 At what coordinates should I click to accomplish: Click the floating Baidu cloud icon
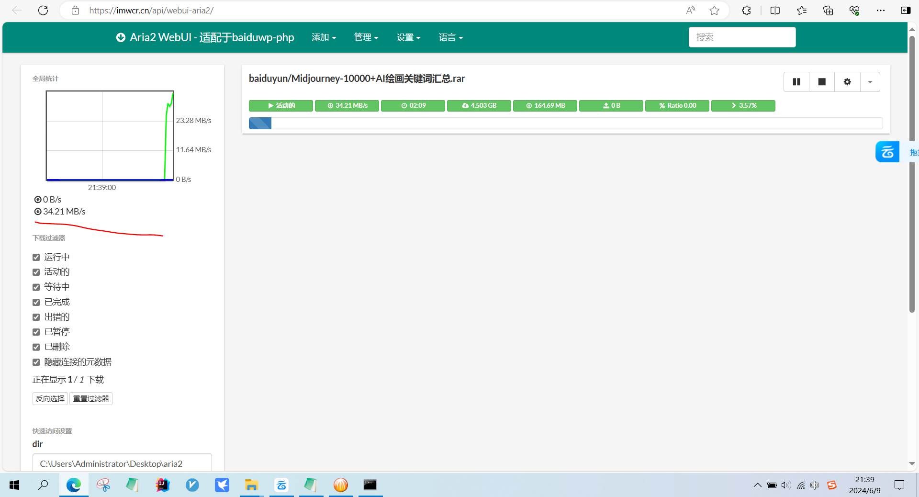coord(887,152)
